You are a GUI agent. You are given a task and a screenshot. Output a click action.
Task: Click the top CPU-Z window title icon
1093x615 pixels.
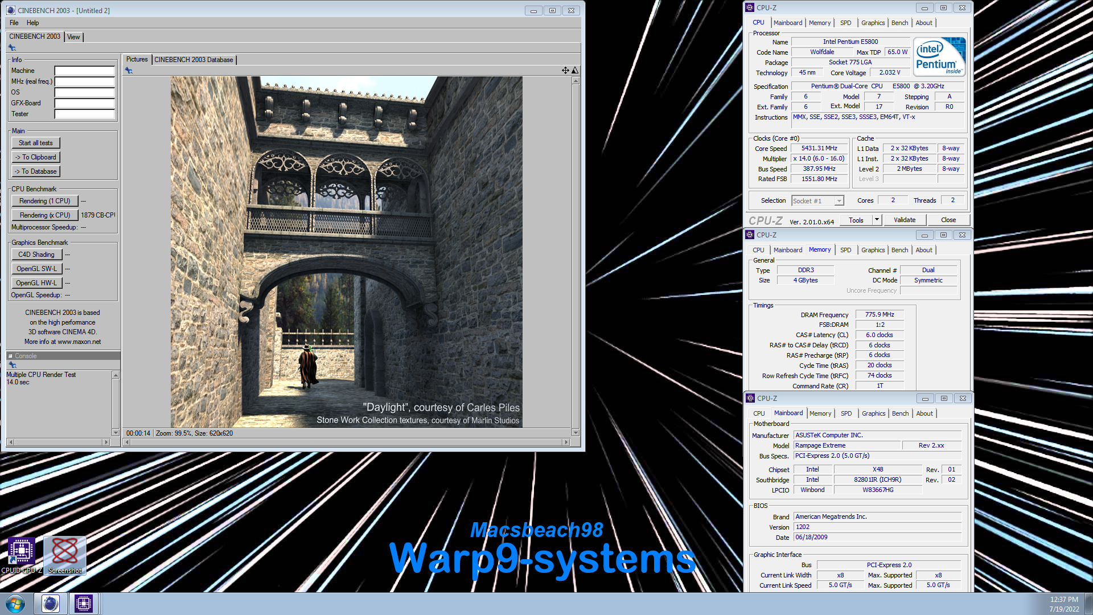pyautogui.click(x=750, y=7)
